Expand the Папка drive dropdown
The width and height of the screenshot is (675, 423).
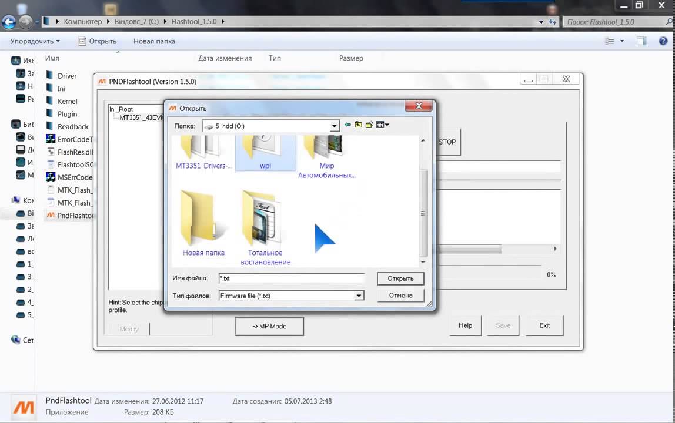pyautogui.click(x=334, y=126)
